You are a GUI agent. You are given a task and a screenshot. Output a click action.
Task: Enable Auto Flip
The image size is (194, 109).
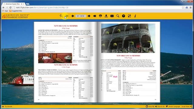pos(150,106)
